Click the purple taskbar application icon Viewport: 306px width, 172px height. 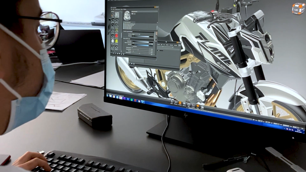click(124, 98)
